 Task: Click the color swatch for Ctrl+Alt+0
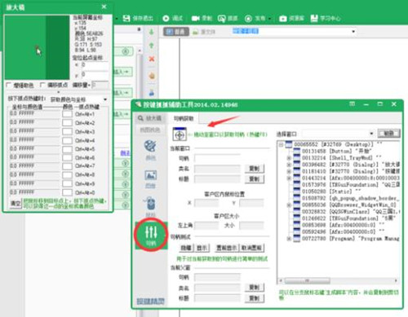pyautogui.click(x=67, y=192)
